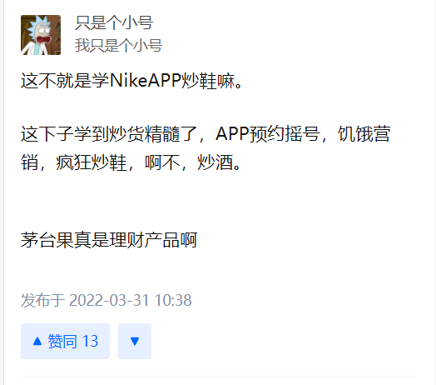Click the word 炒酒 ending the second paragraph
Viewport: 436px width, 385px height.
point(215,162)
